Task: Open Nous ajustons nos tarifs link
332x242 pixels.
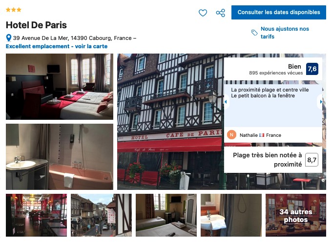Action: (285, 33)
